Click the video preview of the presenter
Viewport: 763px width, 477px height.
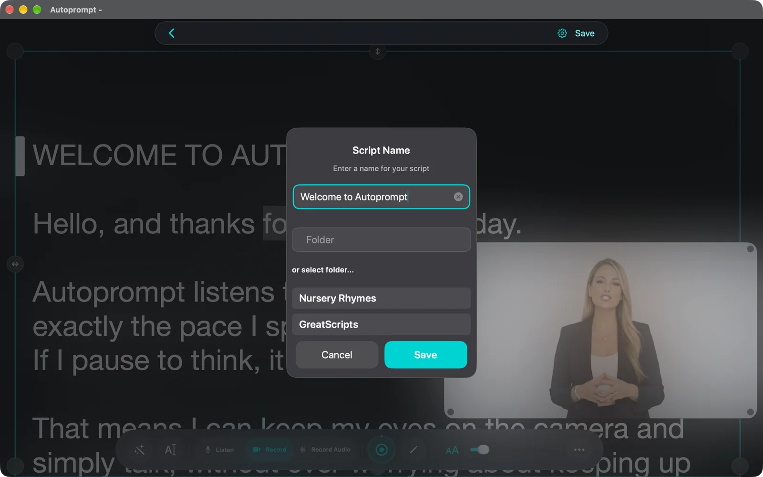(x=600, y=330)
